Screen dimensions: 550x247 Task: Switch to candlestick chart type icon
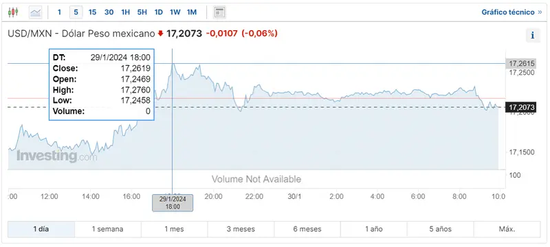pos(13,12)
